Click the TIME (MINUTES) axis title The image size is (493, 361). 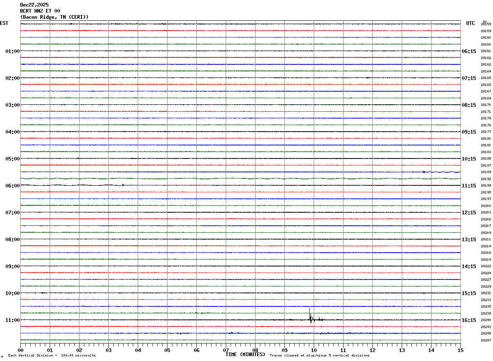[245, 354]
